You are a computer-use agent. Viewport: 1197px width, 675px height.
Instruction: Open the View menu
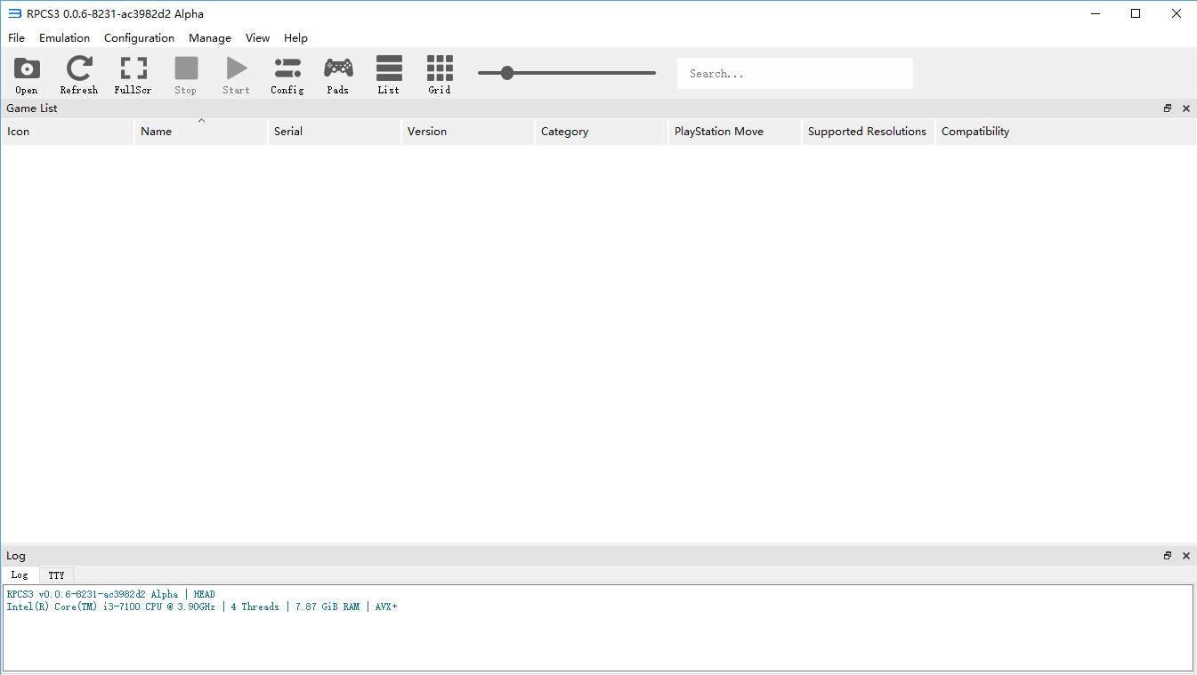click(257, 37)
